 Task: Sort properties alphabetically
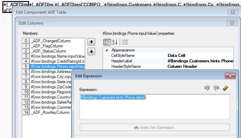point(115,42)
